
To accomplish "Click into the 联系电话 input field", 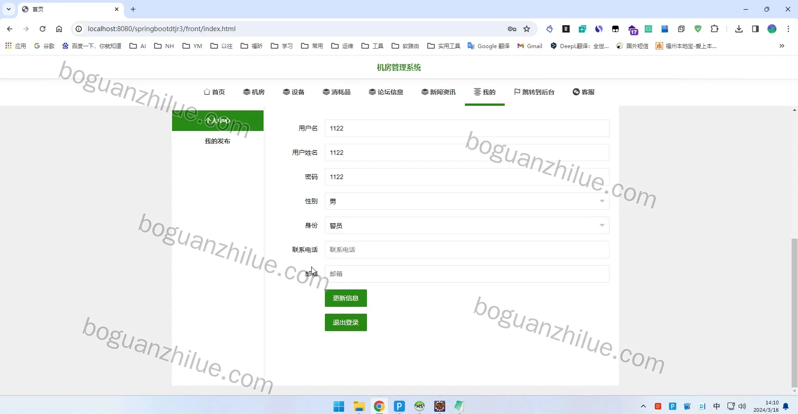I will pyautogui.click(x=467, y=250).
